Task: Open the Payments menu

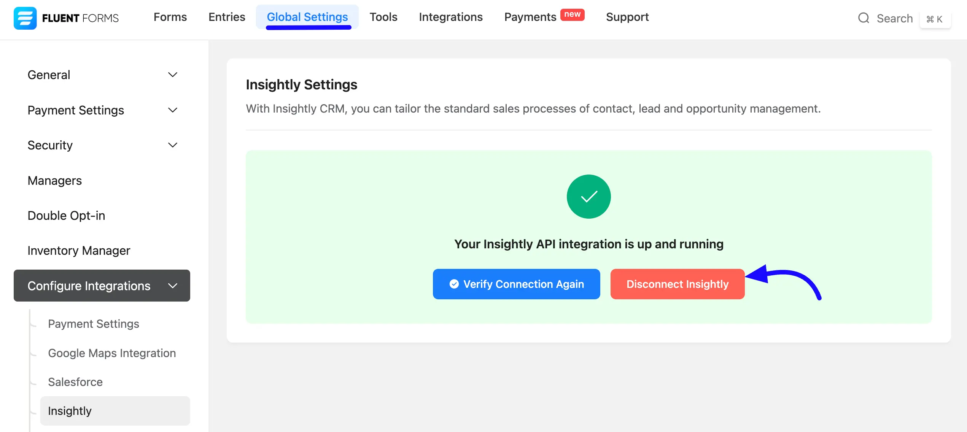Action: point(530,17)
